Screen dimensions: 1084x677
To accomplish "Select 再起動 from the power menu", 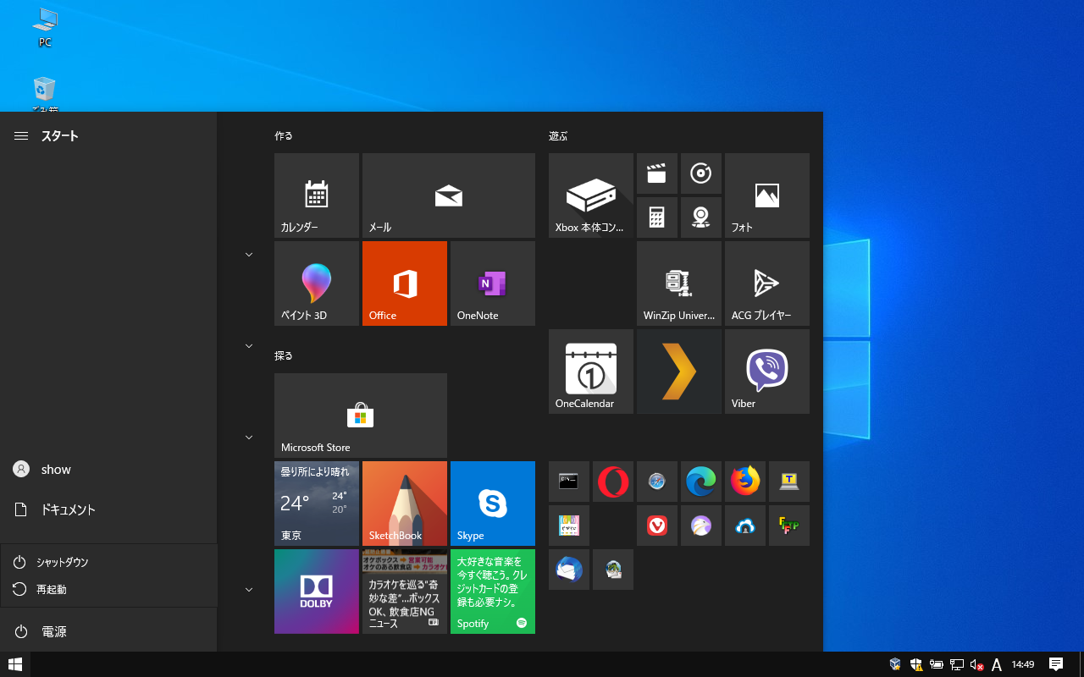I will [x=109, y=590].
